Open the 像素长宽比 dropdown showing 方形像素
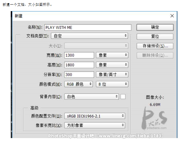Image resolution: width=181 pixels, height=142 pixels. 95,125
